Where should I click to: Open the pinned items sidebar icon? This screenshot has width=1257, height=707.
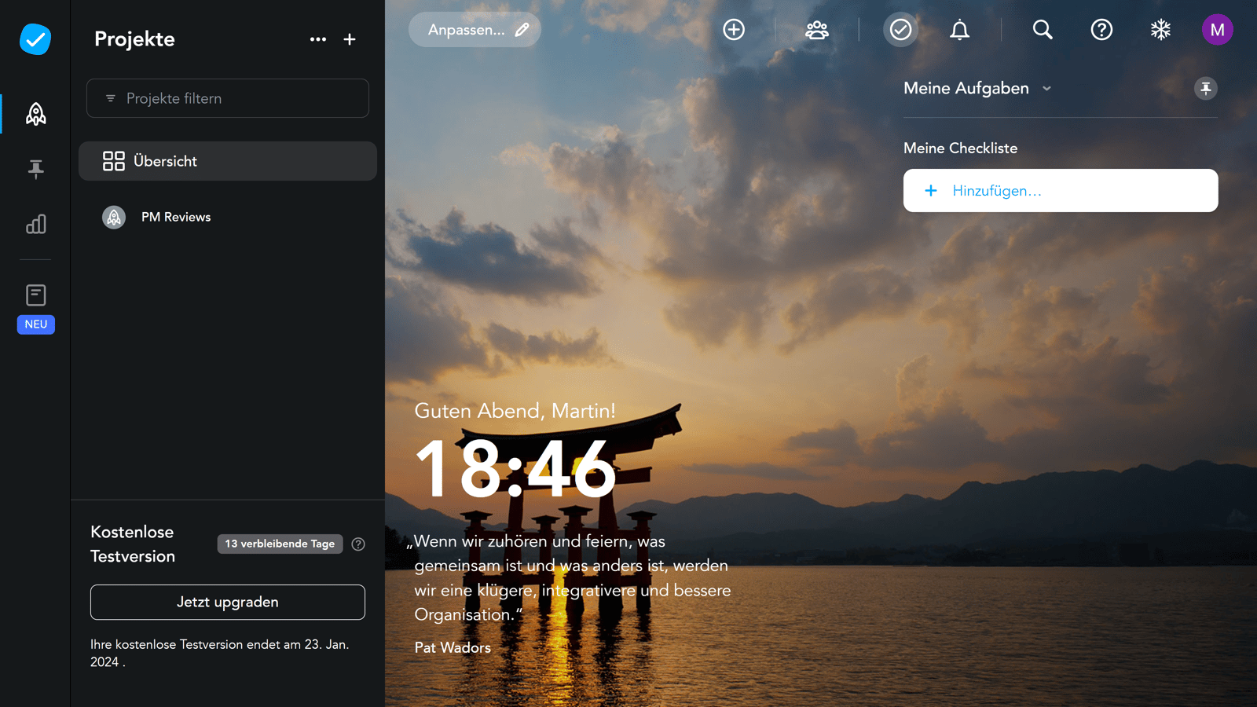pyautogui.click(x=35, y=169)
